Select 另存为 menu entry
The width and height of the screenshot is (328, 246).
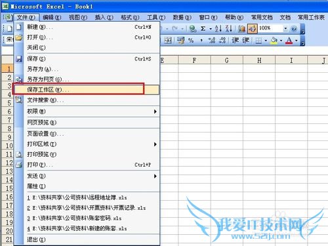pyautogui.click(x=87, y=69)
